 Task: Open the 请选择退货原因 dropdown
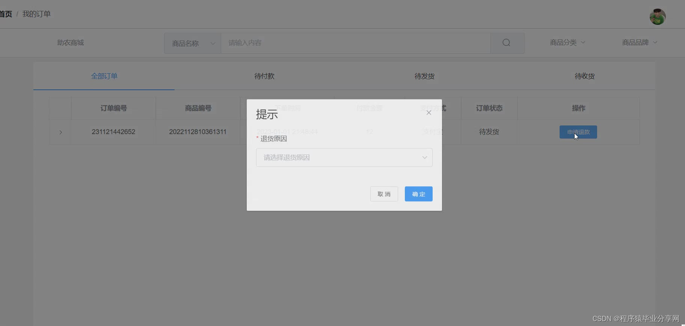[344, 157]
